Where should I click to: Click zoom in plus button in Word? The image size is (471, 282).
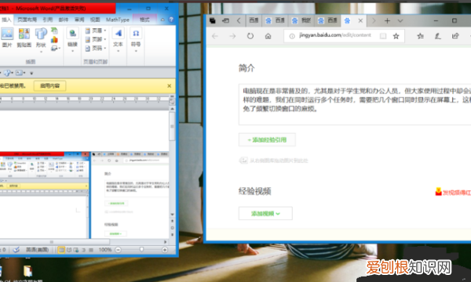165,250
